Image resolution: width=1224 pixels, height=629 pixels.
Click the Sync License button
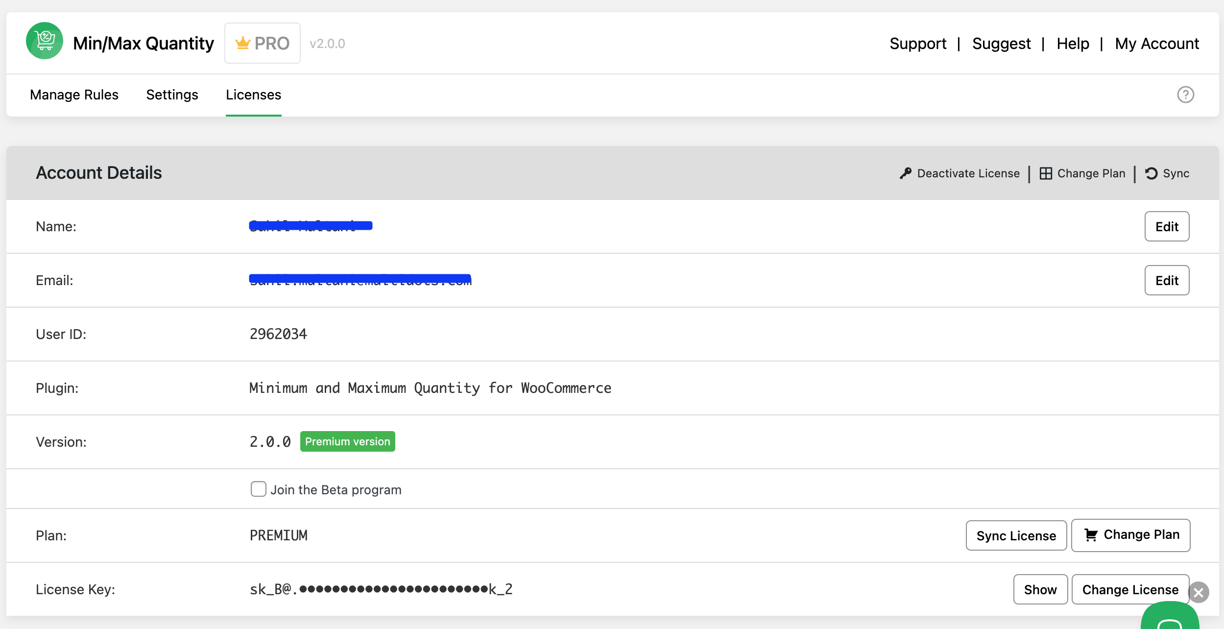pyautogui.click(x=1015, y=533)
